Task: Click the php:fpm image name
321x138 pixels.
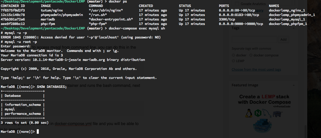Action: click(48, 24)
